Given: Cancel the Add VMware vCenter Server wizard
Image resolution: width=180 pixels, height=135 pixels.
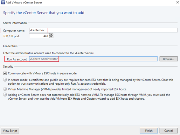Looking at the screenshot, I should 169,131.
